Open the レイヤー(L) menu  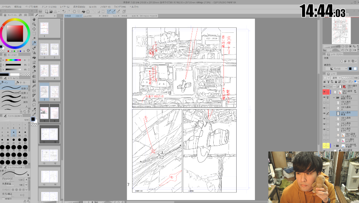(65, 7)
